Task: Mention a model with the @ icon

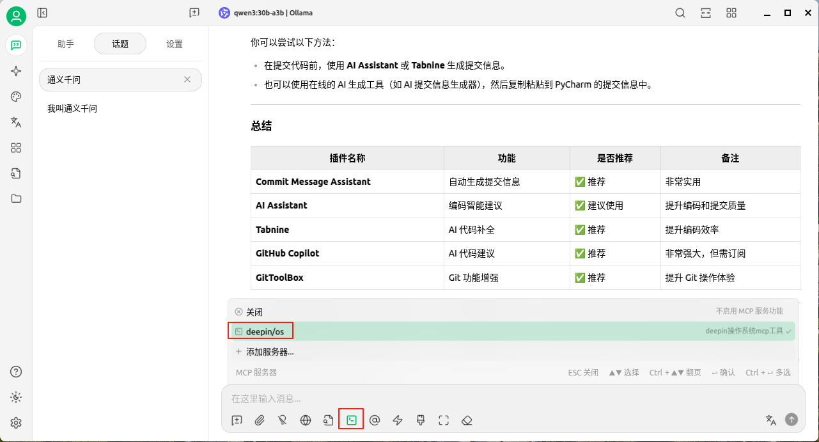Action: (375, 420)
